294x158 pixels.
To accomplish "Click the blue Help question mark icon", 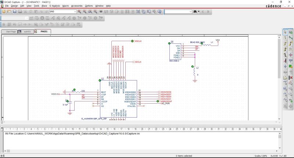I will point(160,12).
